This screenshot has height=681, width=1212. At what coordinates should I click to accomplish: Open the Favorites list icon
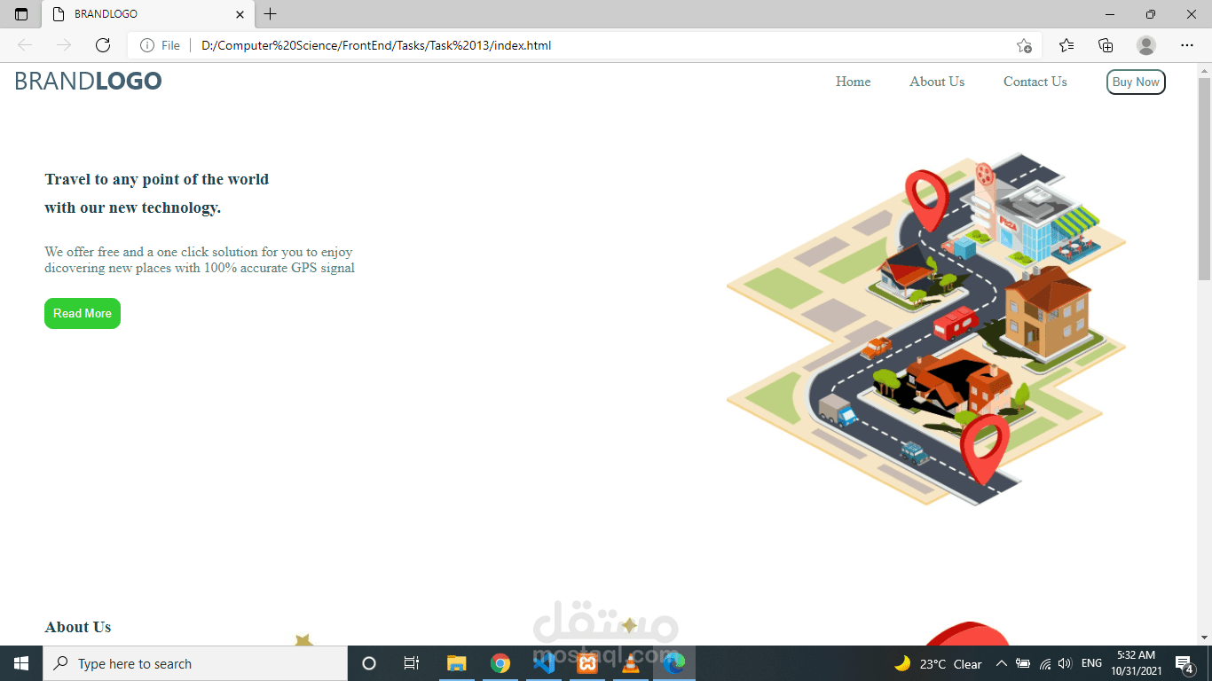point(1066,45)
